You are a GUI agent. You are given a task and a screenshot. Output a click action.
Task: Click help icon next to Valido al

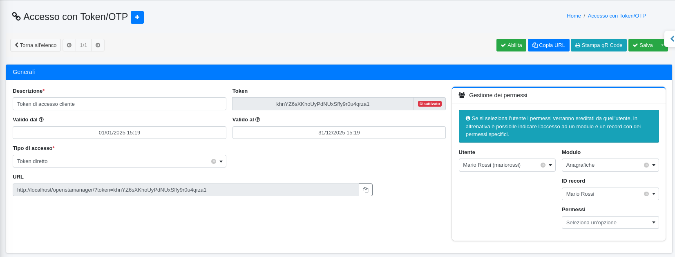pos(258,120)
